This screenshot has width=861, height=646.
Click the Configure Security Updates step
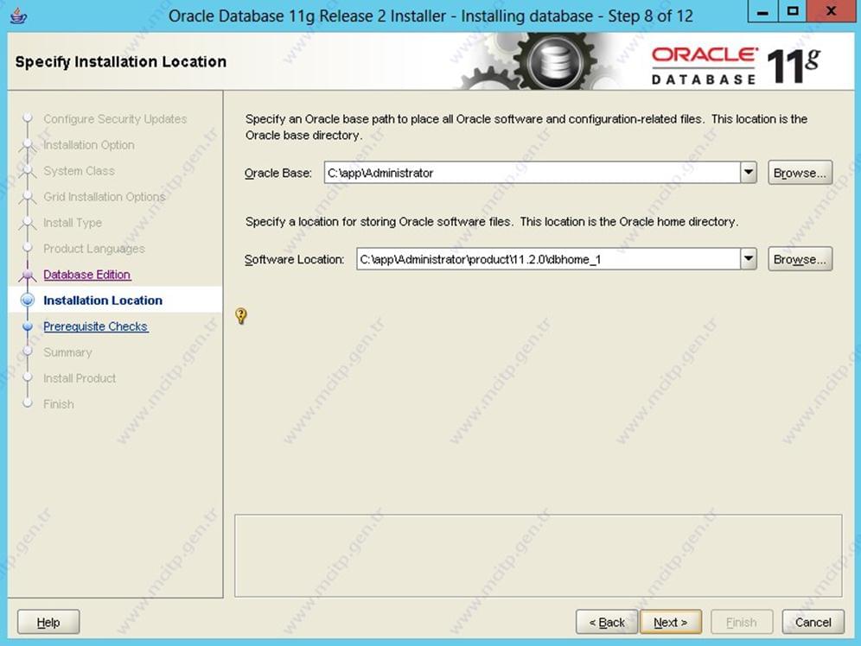[115, 118]
